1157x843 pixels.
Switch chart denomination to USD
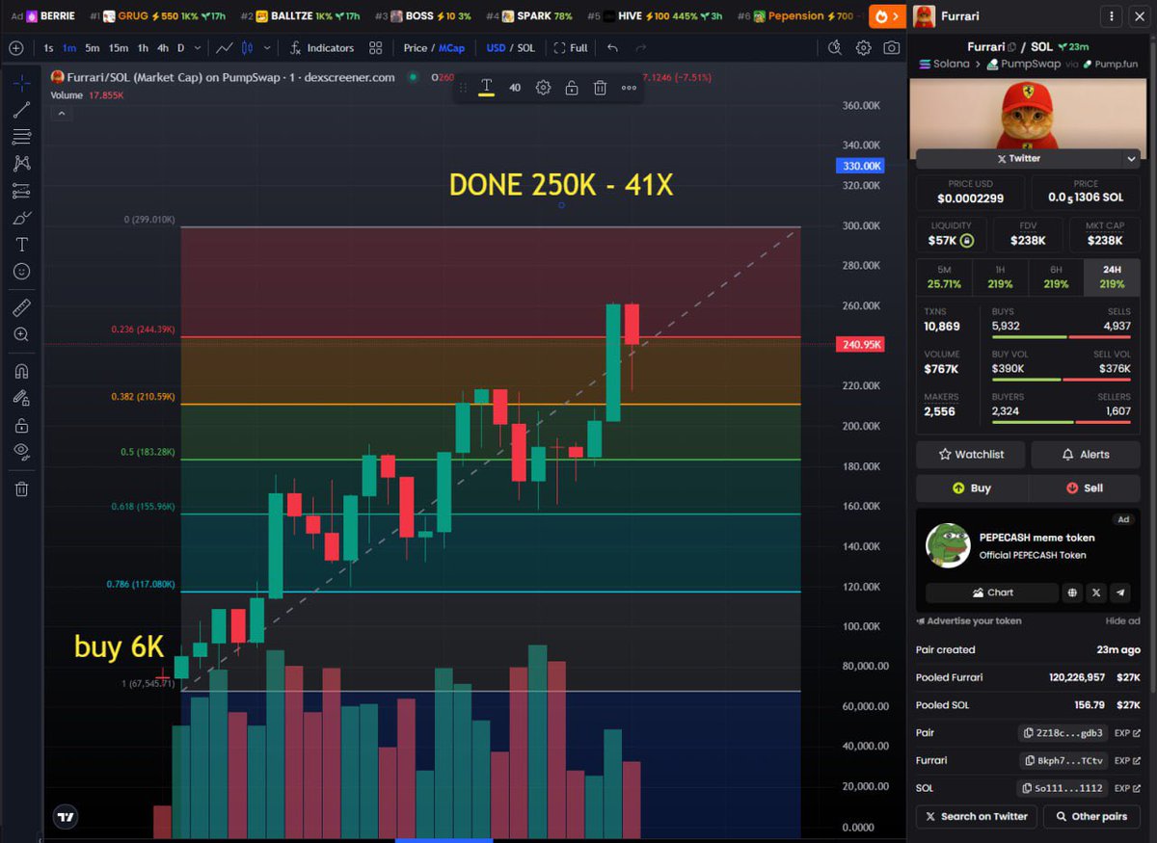tap(496, 47)
